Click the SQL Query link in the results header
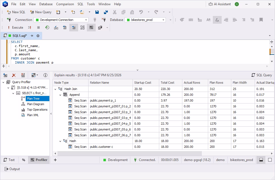Screen dimensions: 275x180 (262, 75)
